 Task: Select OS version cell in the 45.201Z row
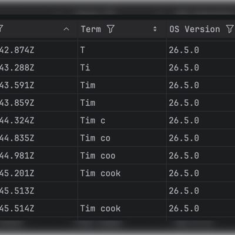point(201,173)
